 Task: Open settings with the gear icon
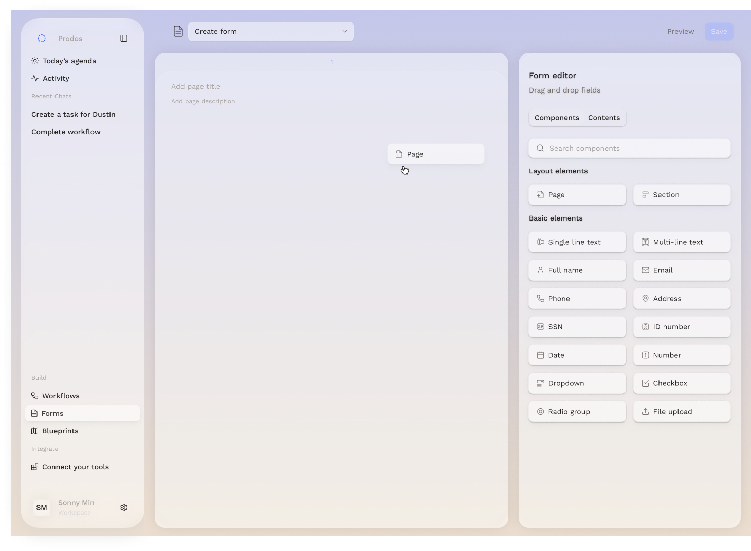coord(124,507)
